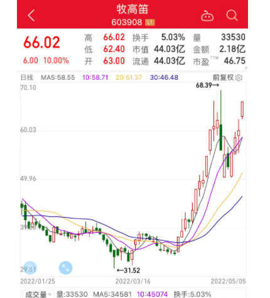270x298 pixels.
Task: Open the robot assistant icon
Action: pos(207,16)
